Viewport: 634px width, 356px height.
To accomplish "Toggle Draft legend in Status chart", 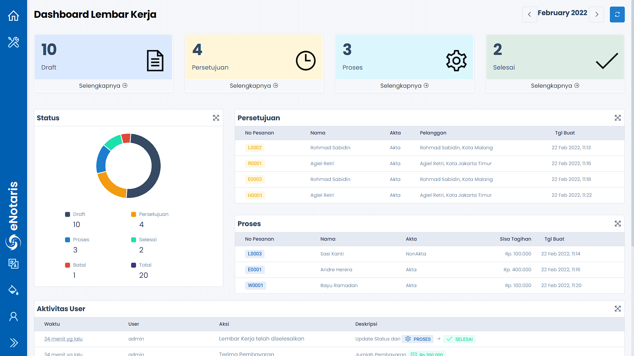I will click(x=75, y=214).
